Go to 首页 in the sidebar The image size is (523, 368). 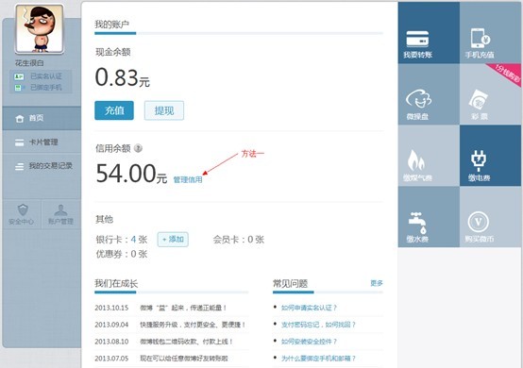(42, 118)
